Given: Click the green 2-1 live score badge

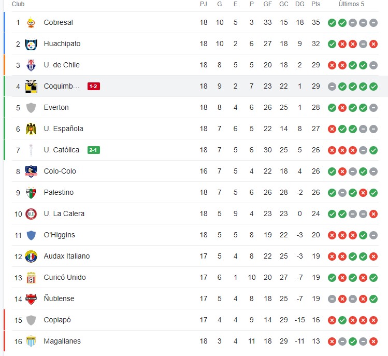Looking at the screenshot, I should pyautogui.click(x=94, y=150).
